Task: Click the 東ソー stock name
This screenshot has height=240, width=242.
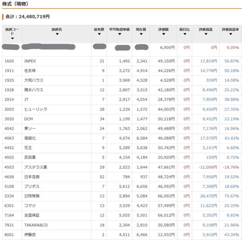Action: (x=30, y=129)
